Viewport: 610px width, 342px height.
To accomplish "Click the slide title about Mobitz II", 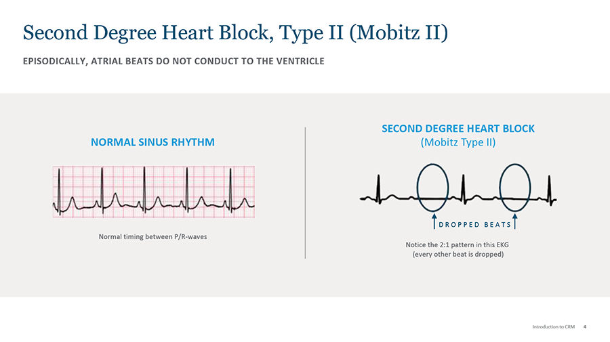I will pyautogui.click(x=235, y=32).
